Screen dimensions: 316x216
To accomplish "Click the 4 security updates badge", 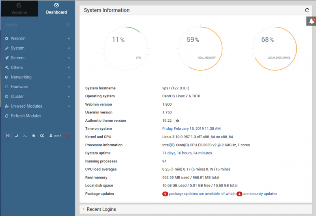I will click(239, 194).
